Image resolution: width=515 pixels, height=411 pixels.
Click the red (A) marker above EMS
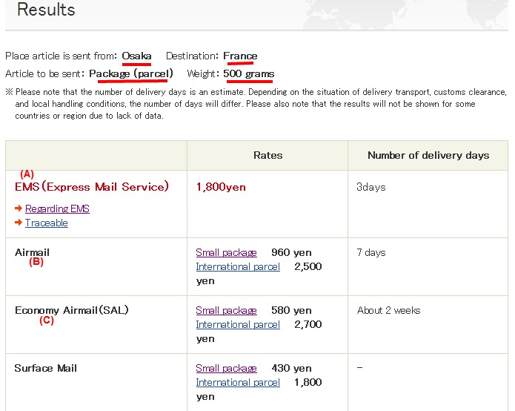(27, 174)
